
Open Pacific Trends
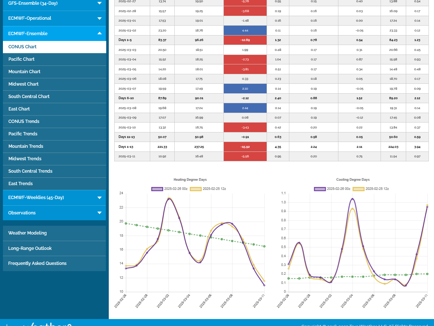coord(54,134)
